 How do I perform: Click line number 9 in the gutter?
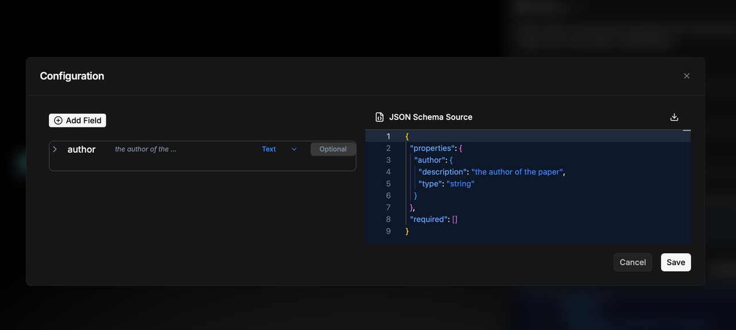click(388, 231)
